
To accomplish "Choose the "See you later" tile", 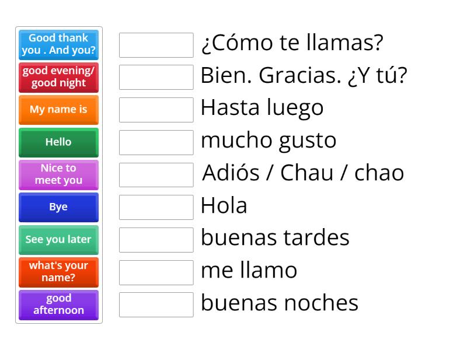I will [x=58, y=240].
